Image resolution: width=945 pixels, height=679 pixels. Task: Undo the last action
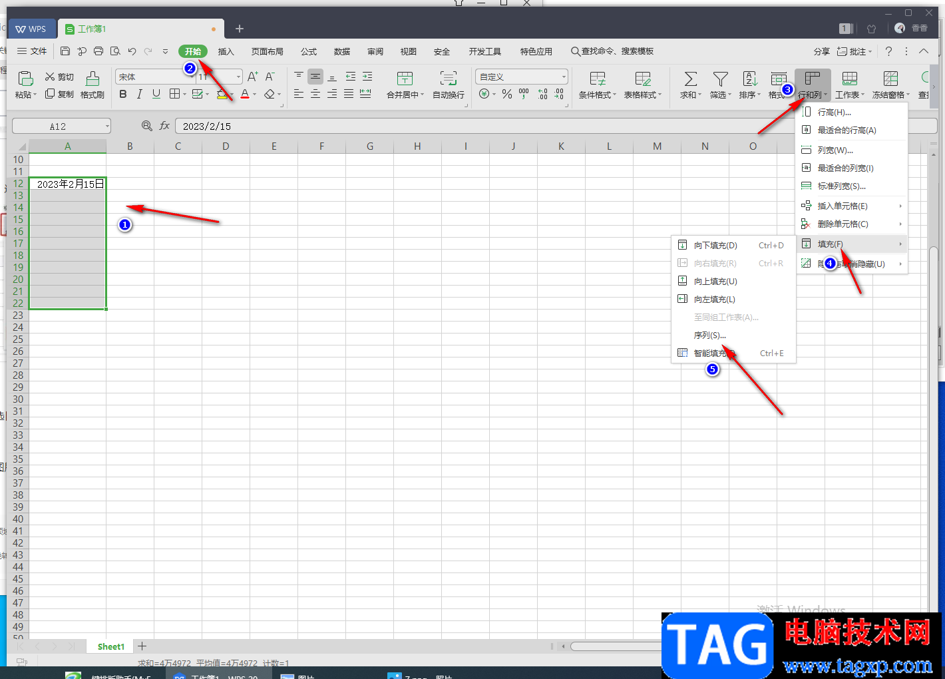132,51
